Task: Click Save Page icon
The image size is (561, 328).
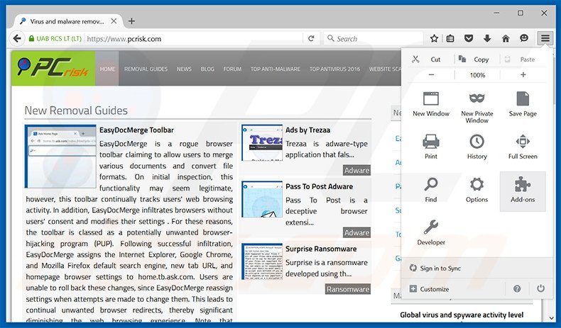Action: coord(523,99)
